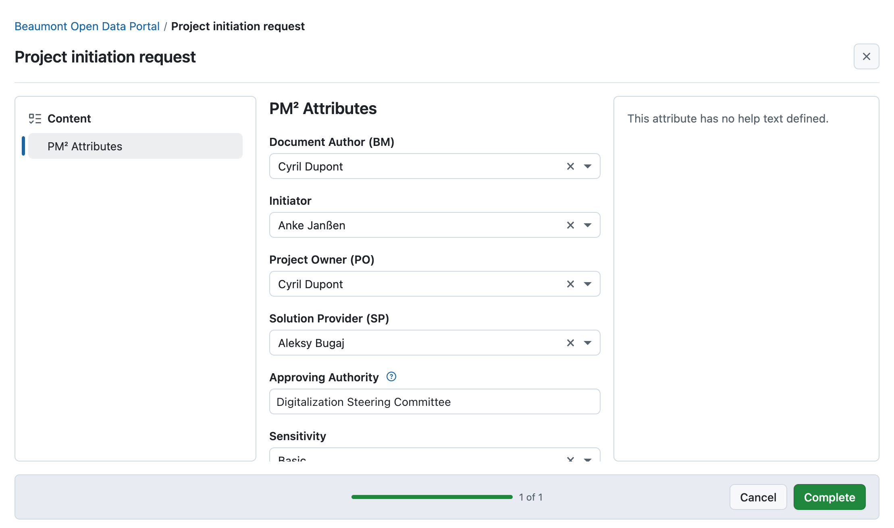This screenshot has width=894, height=528.
Task: Click the no help text defined message
Action: pyautogui.click(x=728, y=118)
